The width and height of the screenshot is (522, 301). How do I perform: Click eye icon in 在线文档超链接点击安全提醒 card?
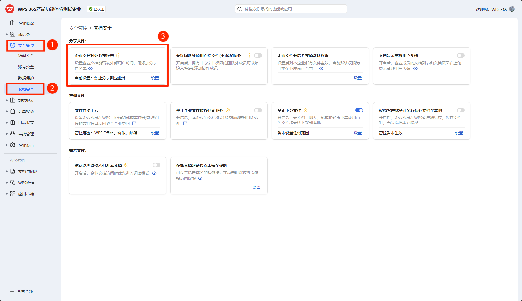click(200, 178)
